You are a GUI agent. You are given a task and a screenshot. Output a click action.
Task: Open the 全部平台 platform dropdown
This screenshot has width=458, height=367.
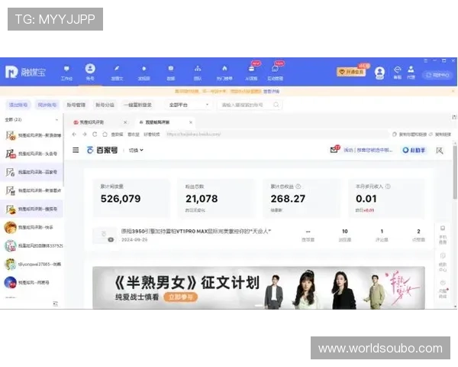[x=189, y=105]
